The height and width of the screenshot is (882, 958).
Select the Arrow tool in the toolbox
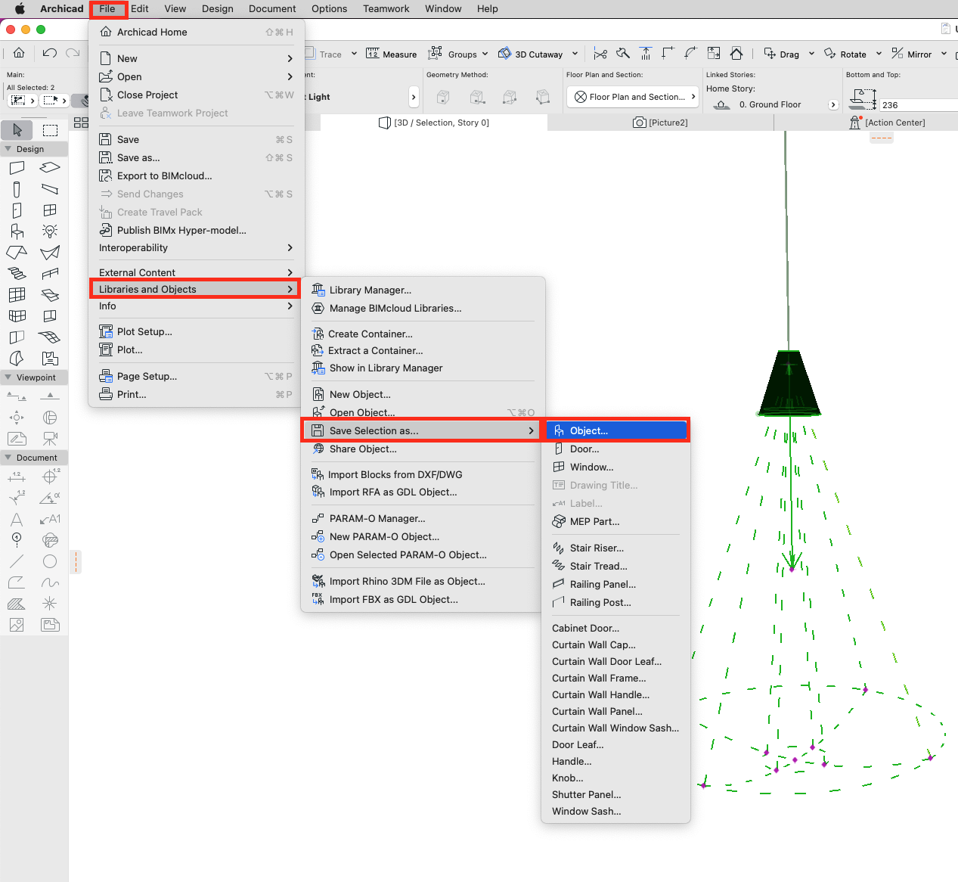[17, 130]
